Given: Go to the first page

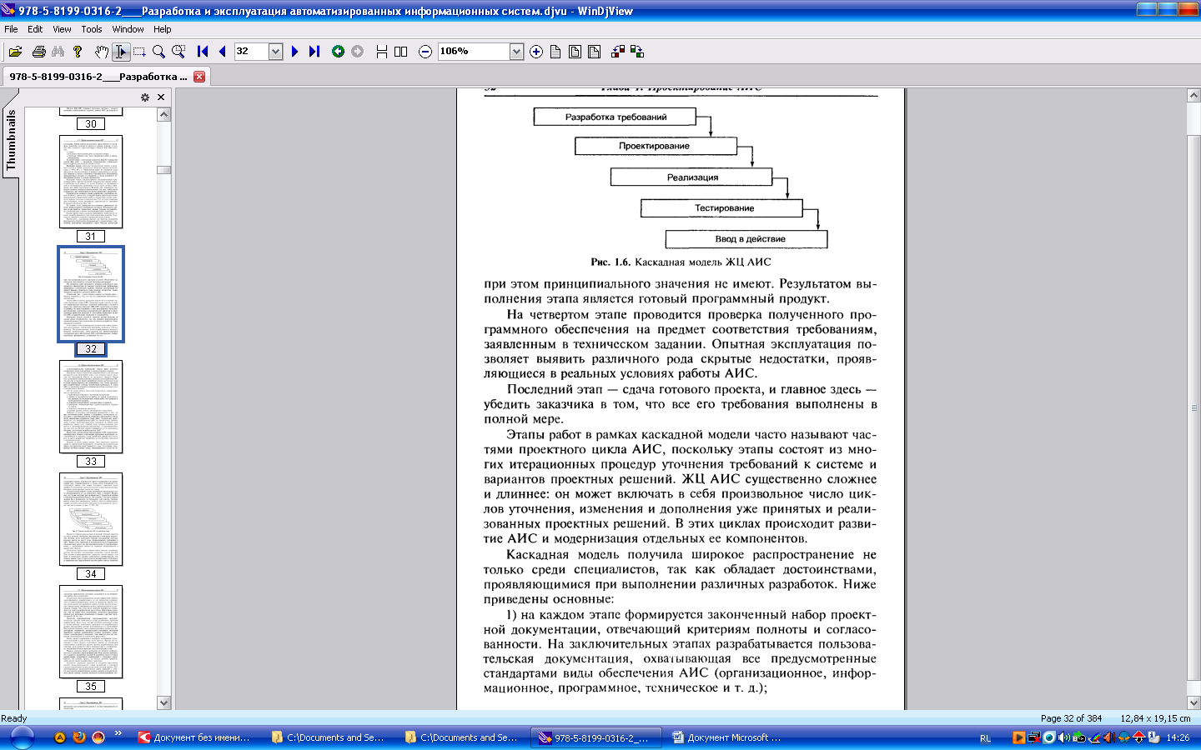Looking at the screenshot, I should (203, 52).
